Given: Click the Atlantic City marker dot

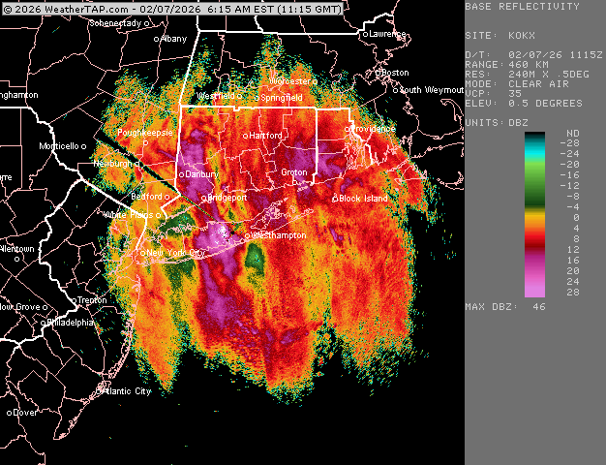Looking at the screenshot, I should [100, 392].
